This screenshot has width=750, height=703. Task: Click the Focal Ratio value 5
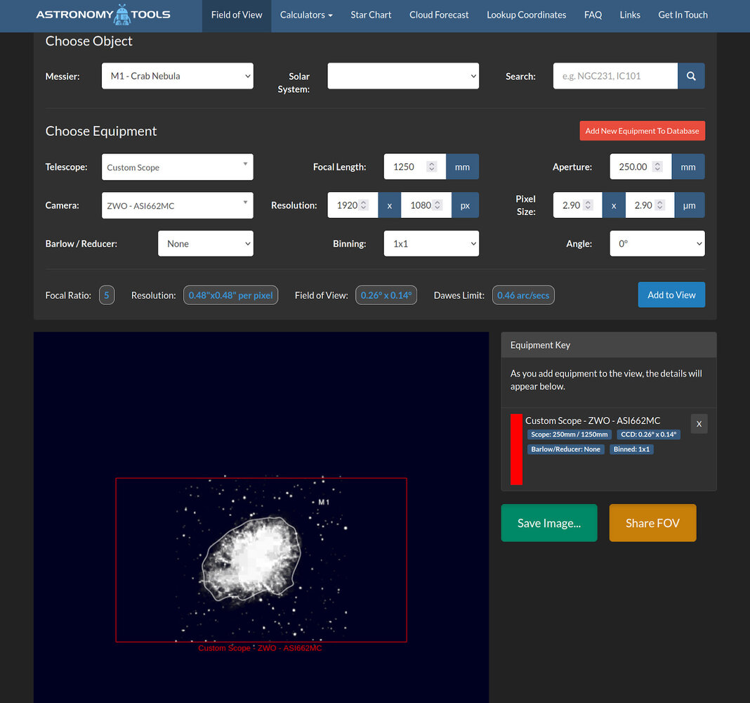point(107,295)
